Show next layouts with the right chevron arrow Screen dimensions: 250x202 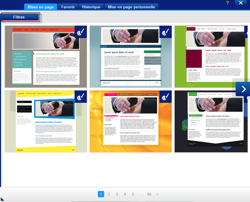(x=243, y=89)
